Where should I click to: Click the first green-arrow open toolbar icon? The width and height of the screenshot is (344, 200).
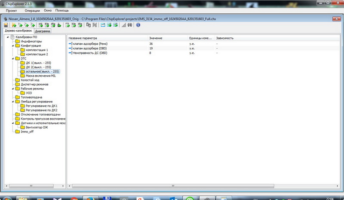pos(14,25)
